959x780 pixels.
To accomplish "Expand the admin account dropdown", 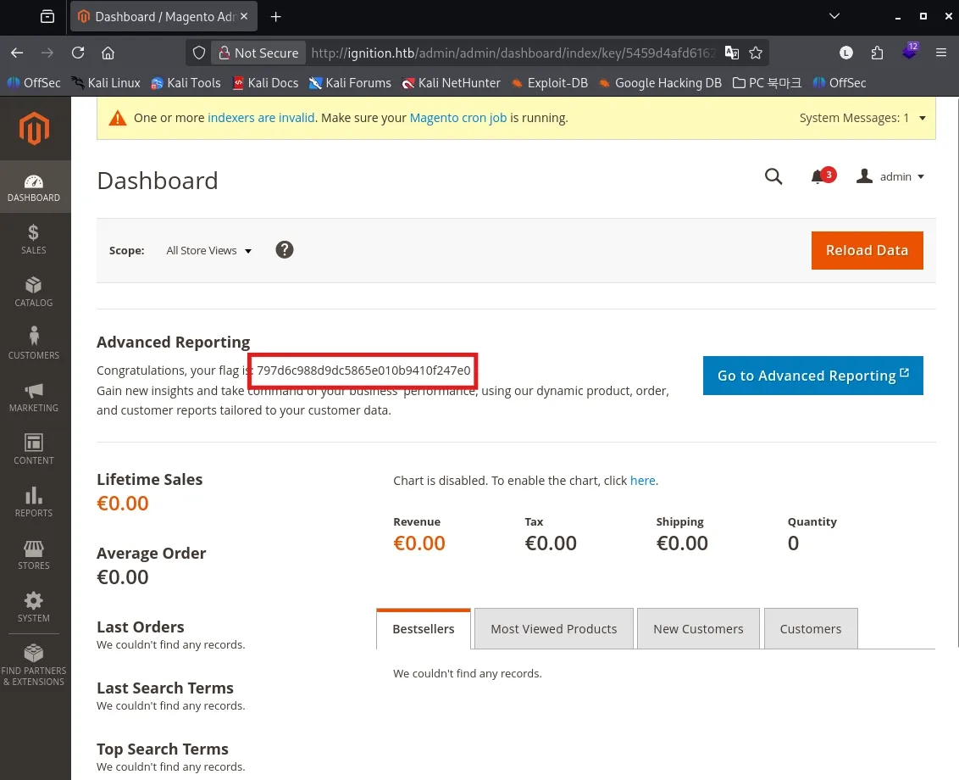I will (x=890, y=176).
